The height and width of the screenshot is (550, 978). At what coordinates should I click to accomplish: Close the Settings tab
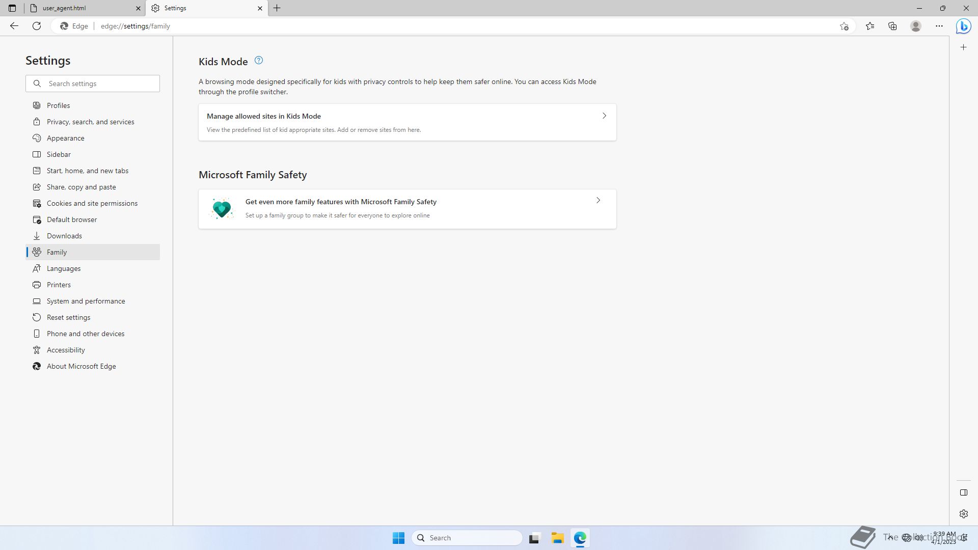pyautogui.click(x=260, y=8)
